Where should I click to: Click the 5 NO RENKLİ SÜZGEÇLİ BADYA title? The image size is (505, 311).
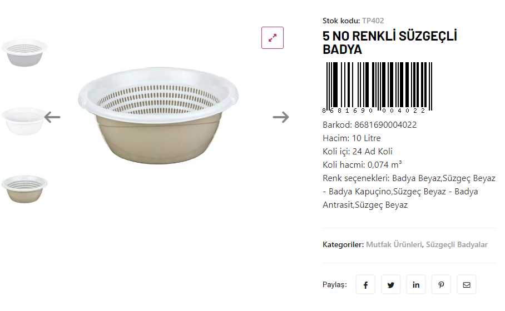coord(389,43)
